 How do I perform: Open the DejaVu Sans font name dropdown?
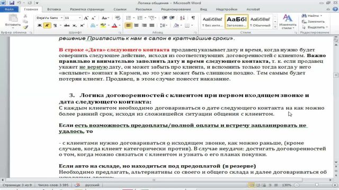tap(61, 18)
